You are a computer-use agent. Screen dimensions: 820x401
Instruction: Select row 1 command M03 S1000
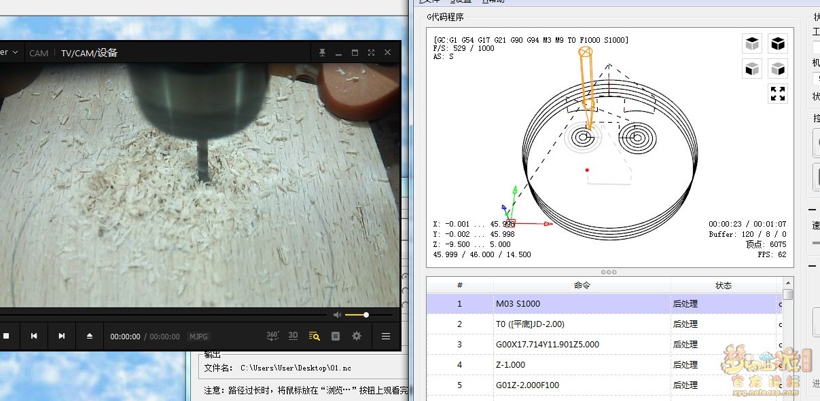[x=582, y=303]
